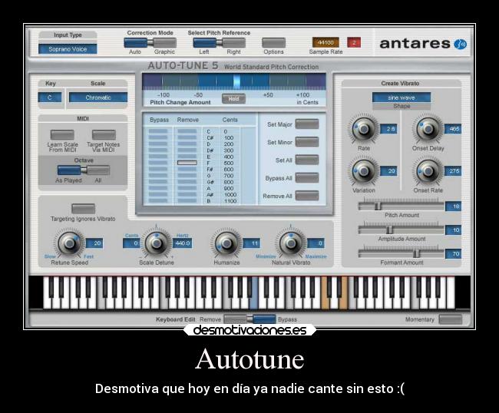Viewport: 499px width, 413px height.
Task: Click the Retune Speed value field 20
Action: coord(94,243)
